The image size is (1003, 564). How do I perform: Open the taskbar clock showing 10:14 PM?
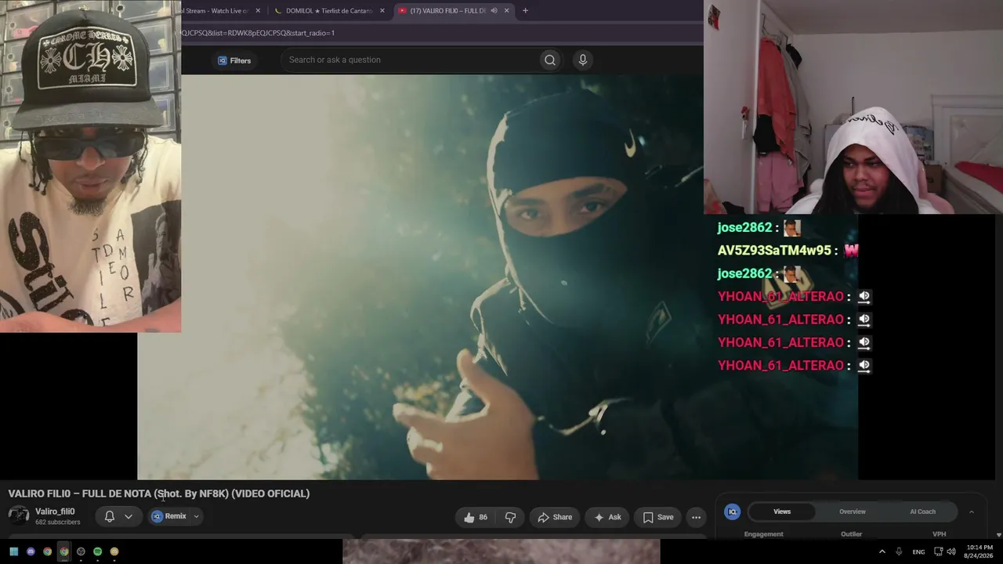979,551
